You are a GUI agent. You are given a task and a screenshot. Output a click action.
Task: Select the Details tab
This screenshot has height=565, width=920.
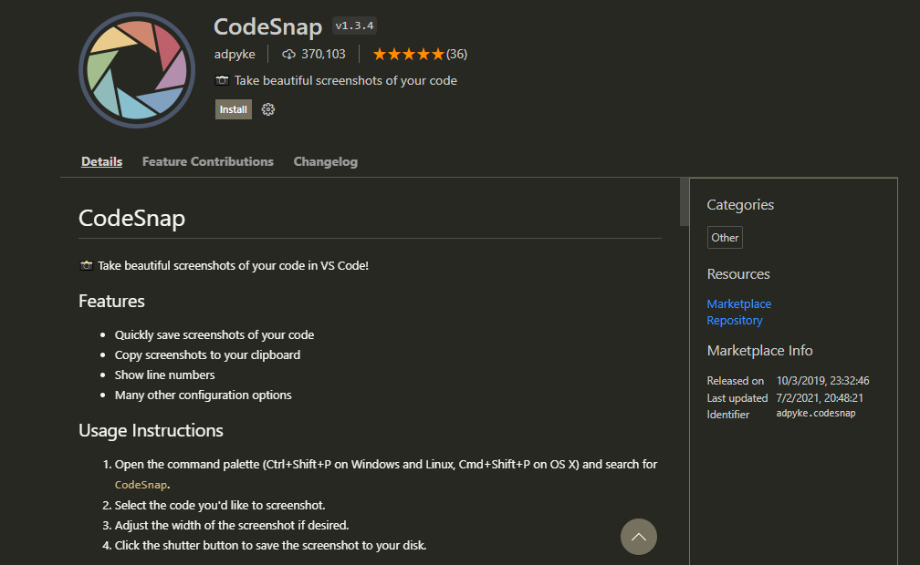pos(101,161)
